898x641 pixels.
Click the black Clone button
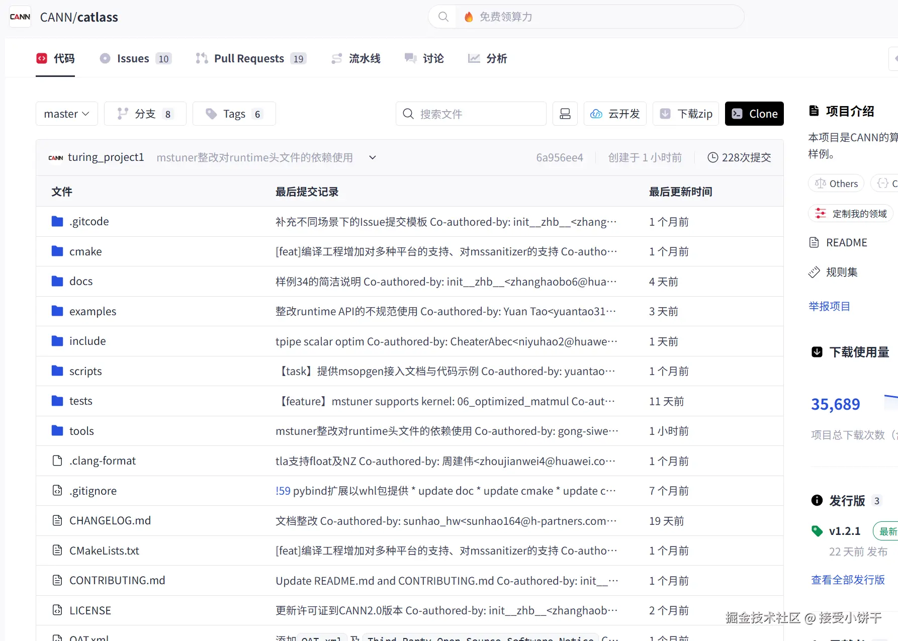754,114
